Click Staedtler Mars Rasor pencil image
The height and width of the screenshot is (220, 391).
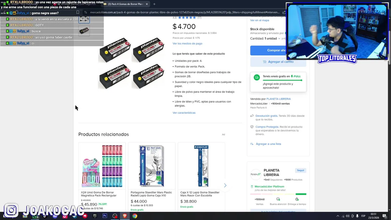(x=201, y=166)
